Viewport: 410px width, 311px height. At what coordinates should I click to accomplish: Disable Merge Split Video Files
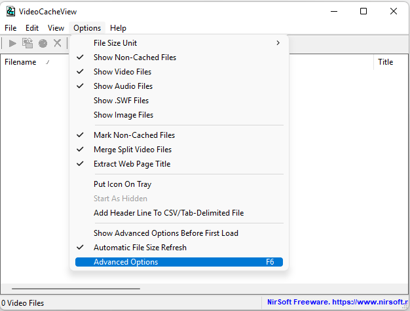click(x=179, y=150)
